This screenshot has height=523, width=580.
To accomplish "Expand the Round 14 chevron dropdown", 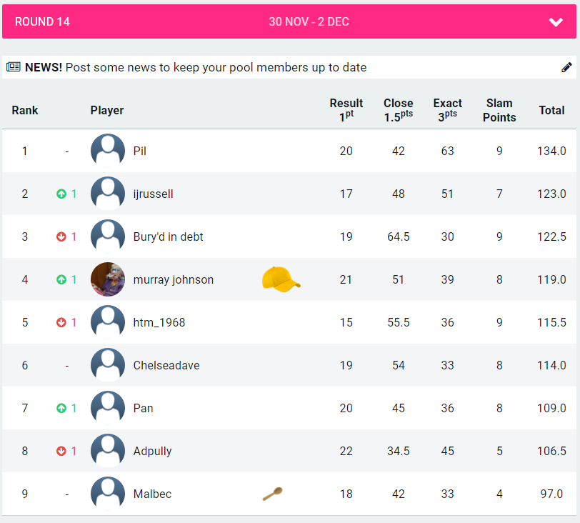I will pos(556,22).
